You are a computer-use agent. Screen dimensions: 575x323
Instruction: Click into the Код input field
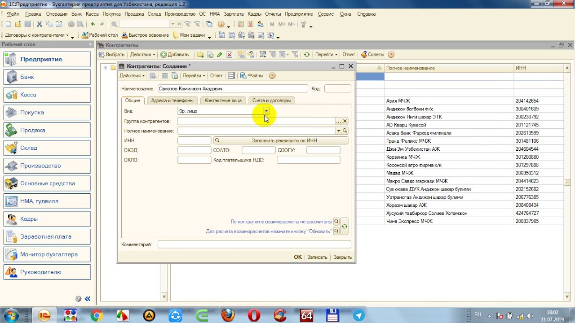coord(338,89)
